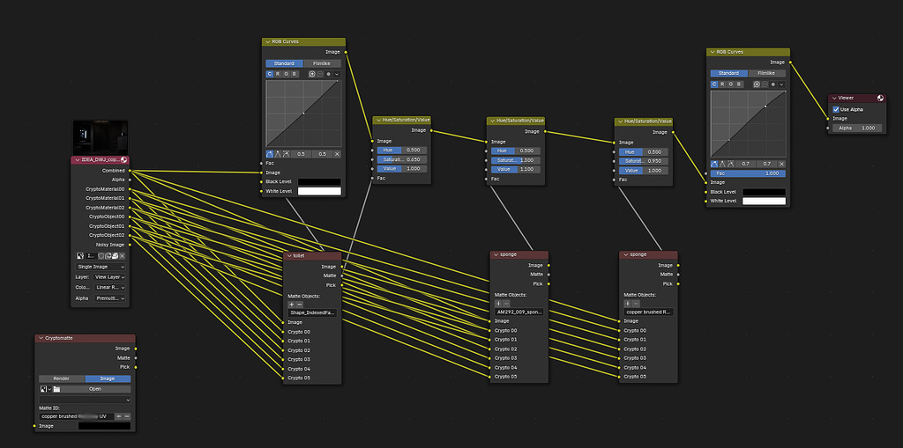903x448 pixels.
Task: Select the Image source in the Cryptomatte node
Action: (108, 379)
